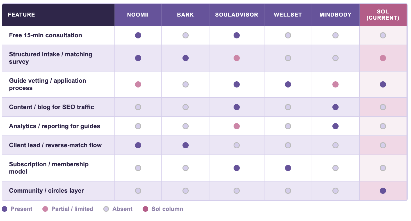Click the FEATURE header cell

click(x=22, y=15)
